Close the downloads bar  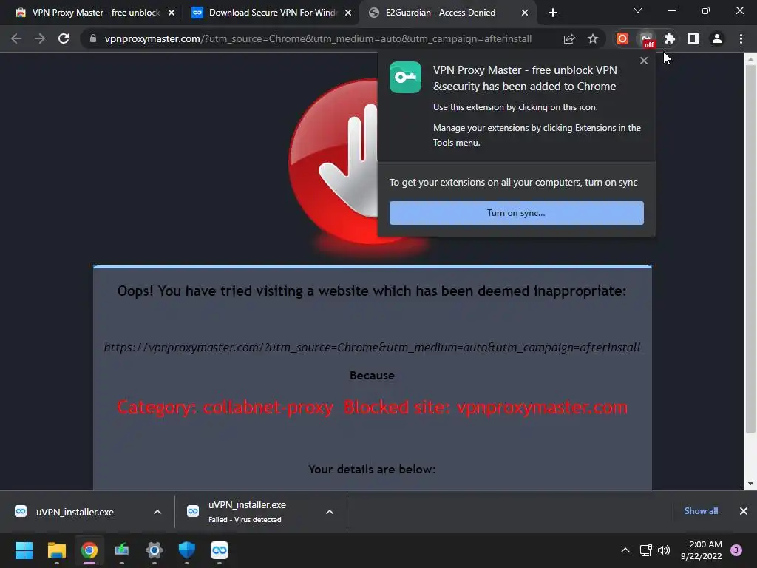tap(744, 511)
